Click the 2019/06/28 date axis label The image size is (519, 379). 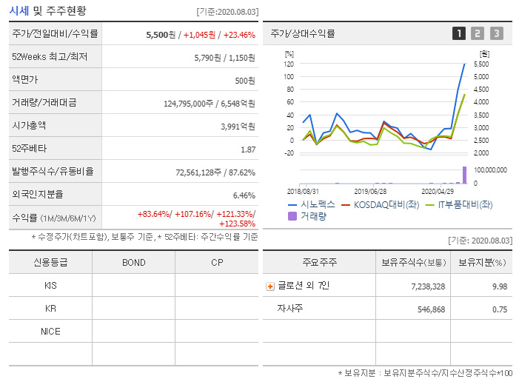pyautogui.click(x=370, y=191)
